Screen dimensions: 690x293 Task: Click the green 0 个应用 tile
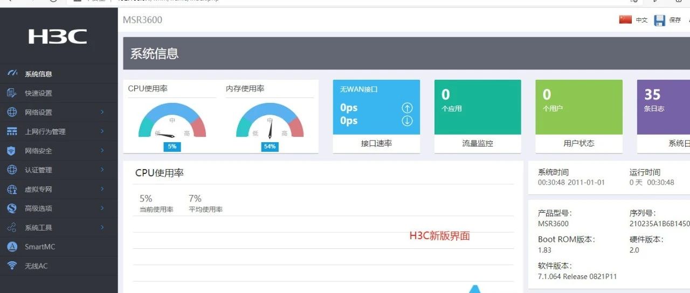coord(478,107)
